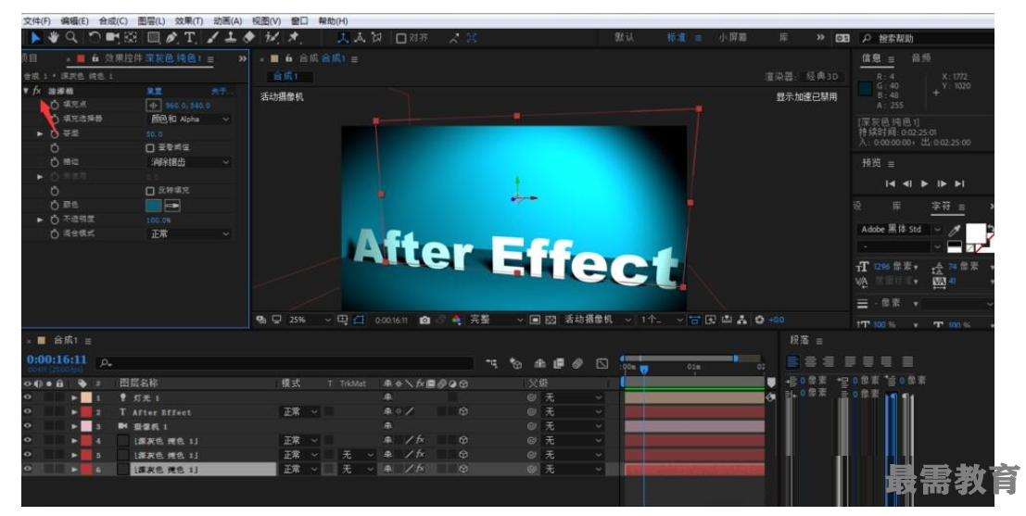The width and height of the screenshot is (1026, 516).
Task: Click the composition mini-flowchart timeline icon
Action: coord(491,363)
